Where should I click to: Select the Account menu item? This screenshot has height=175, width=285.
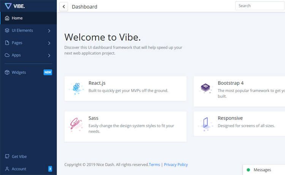pos(28,169)
